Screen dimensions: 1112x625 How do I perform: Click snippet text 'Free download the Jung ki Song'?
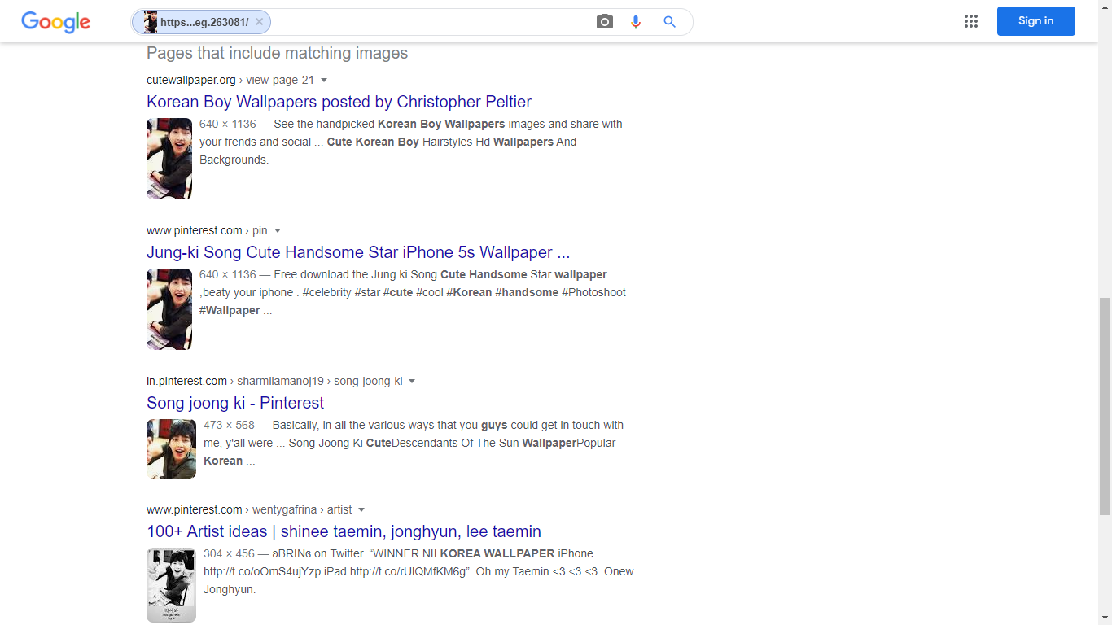(357, 274)
